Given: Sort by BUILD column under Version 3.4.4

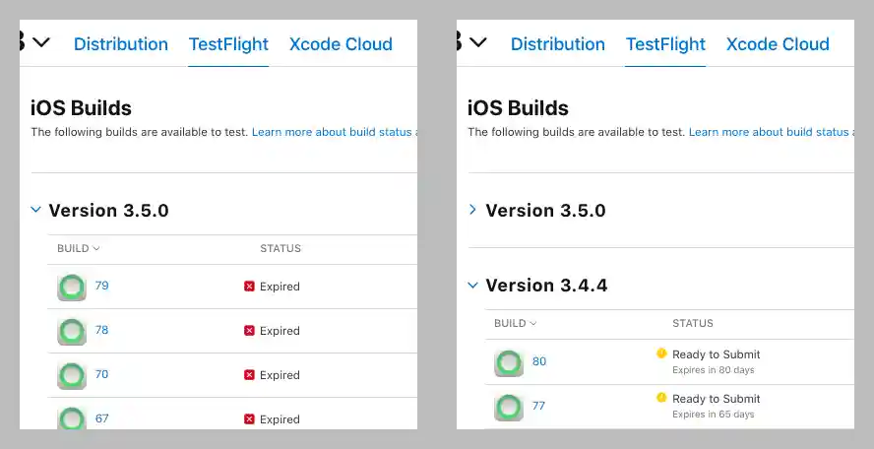Looking at the screenshot, I should [515, 323].
